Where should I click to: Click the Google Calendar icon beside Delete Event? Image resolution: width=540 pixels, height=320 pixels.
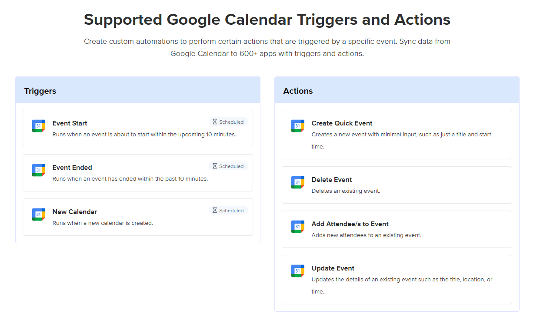coord(298,182)
